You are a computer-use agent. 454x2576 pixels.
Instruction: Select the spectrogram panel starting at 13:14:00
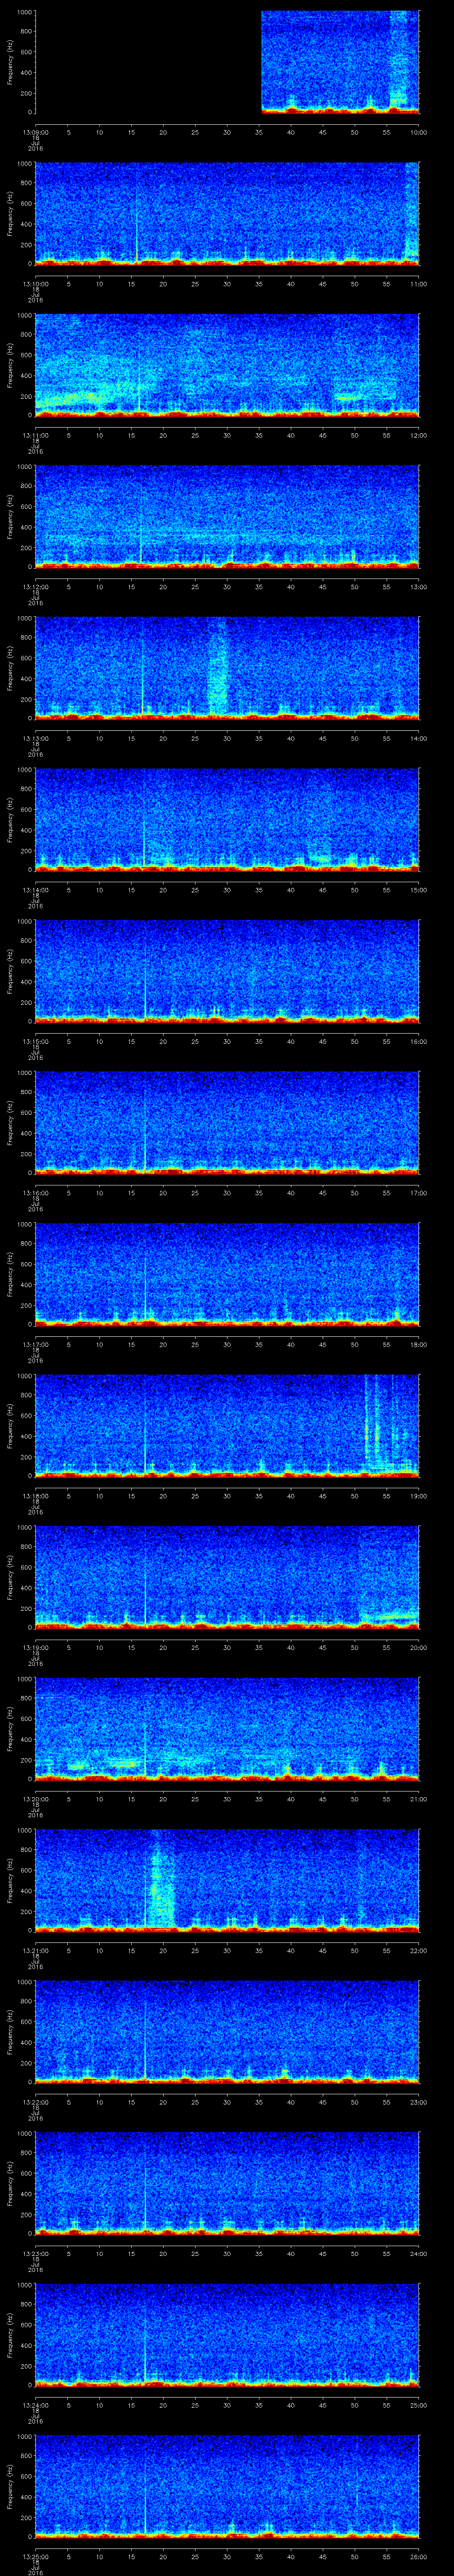click(x=227, y=820)
